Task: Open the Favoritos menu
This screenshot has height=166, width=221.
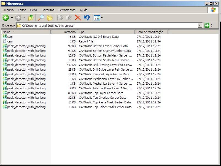Action: pos(48,10)
